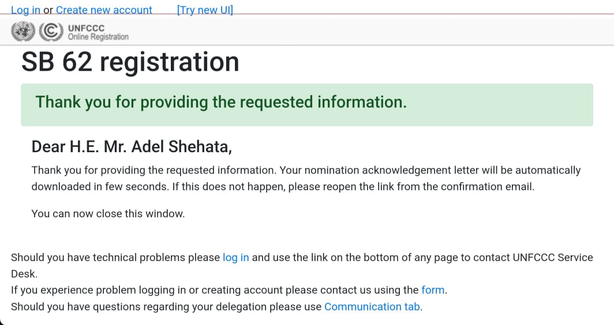Click the problem logging in or creating account sentence
The height and width of the screenshot is (325, 614).
point(229,290)
